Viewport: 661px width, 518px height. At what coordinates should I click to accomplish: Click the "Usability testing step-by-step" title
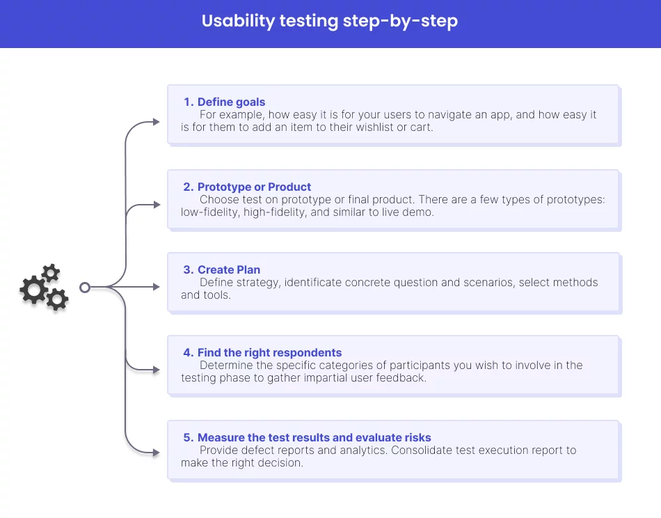point(330,21)
